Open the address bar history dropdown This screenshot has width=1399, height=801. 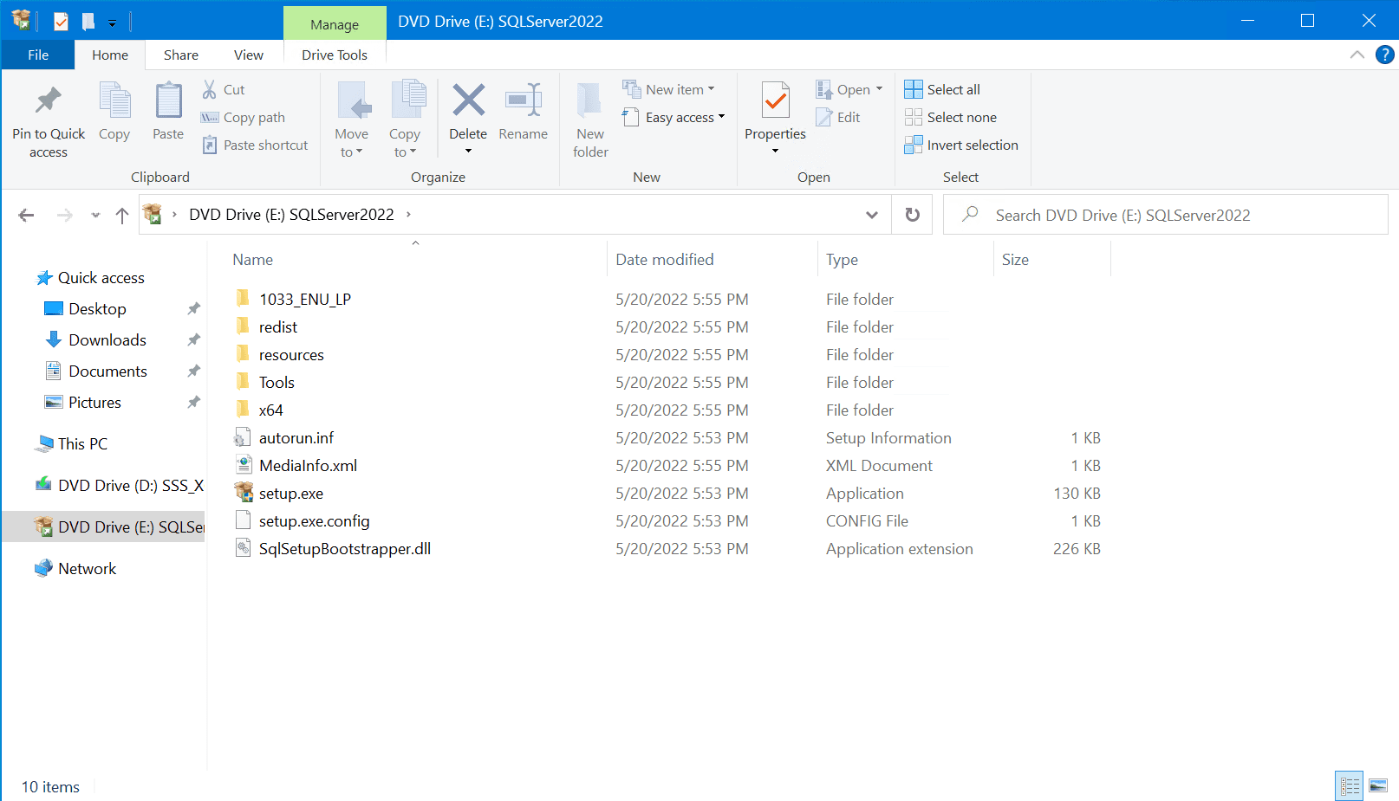pos(871,214)
